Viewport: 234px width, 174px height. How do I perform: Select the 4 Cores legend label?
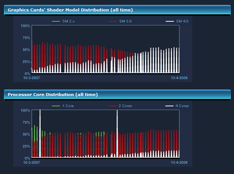(x=182, y=106)
